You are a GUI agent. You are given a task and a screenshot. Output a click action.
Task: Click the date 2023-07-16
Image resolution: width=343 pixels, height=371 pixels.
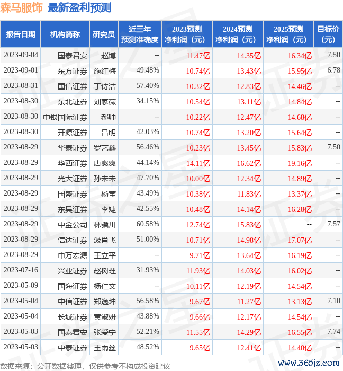(x=21, y=270)
